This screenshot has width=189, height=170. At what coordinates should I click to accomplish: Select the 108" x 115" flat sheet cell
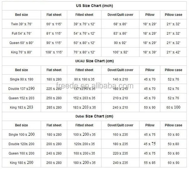coord(54,52)
